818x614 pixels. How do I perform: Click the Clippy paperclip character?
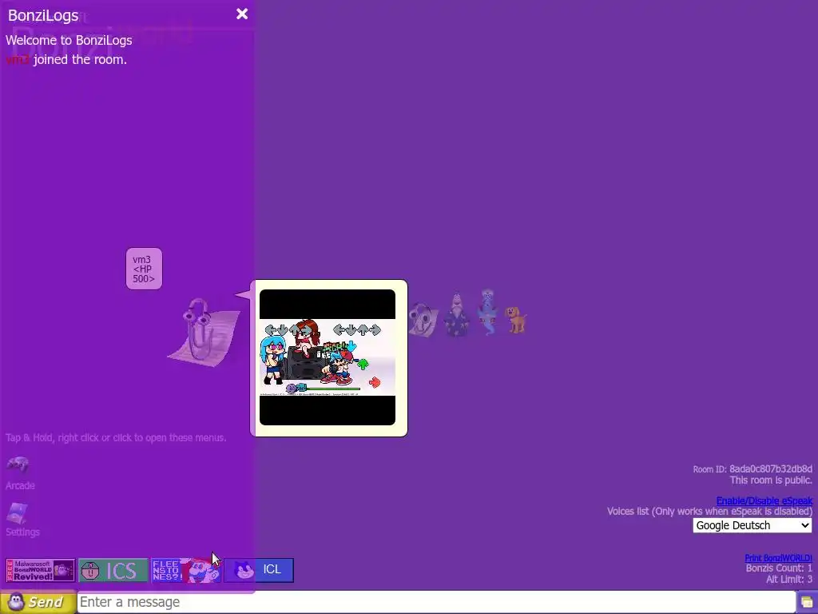point(203,332)
